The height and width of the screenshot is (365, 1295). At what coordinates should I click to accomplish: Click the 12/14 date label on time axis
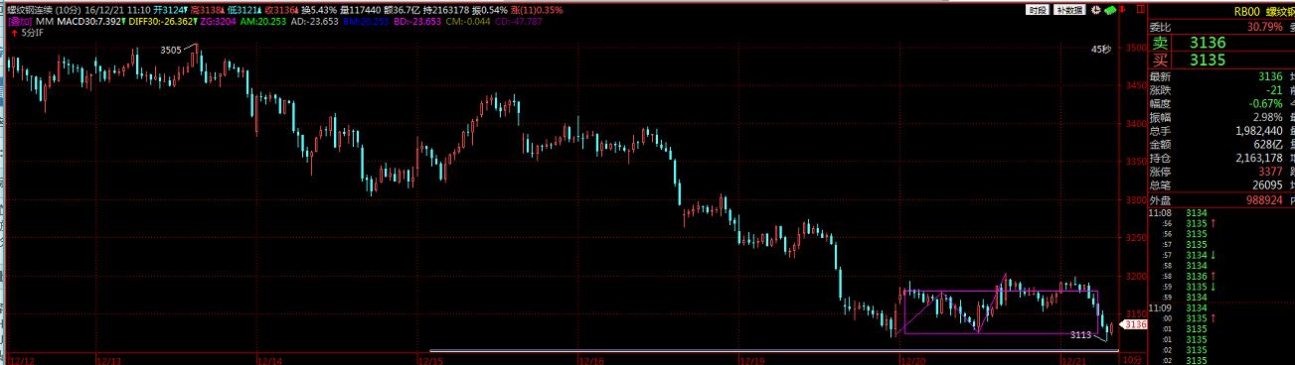[x=269, y=359]
